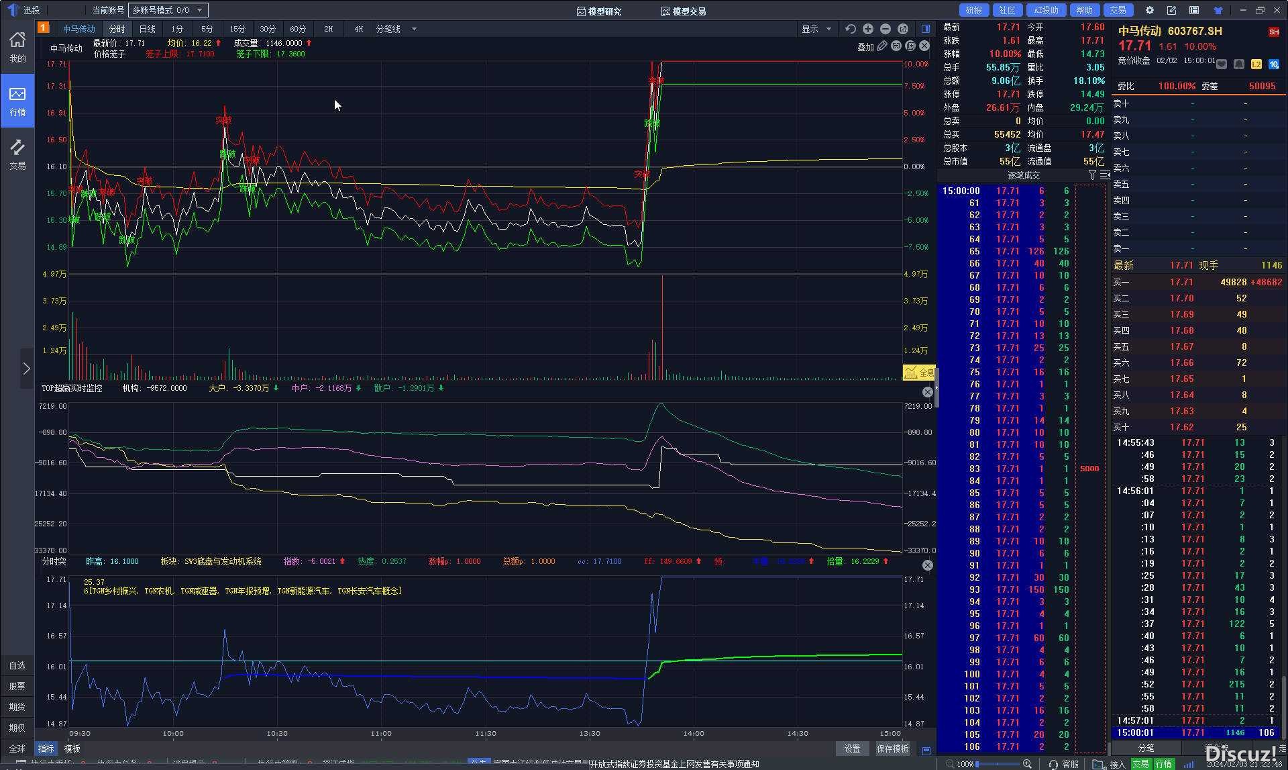Screen dimensions: 1288x770
Task: Open the settings gear icon
Action: click(x=1150, y=10)
